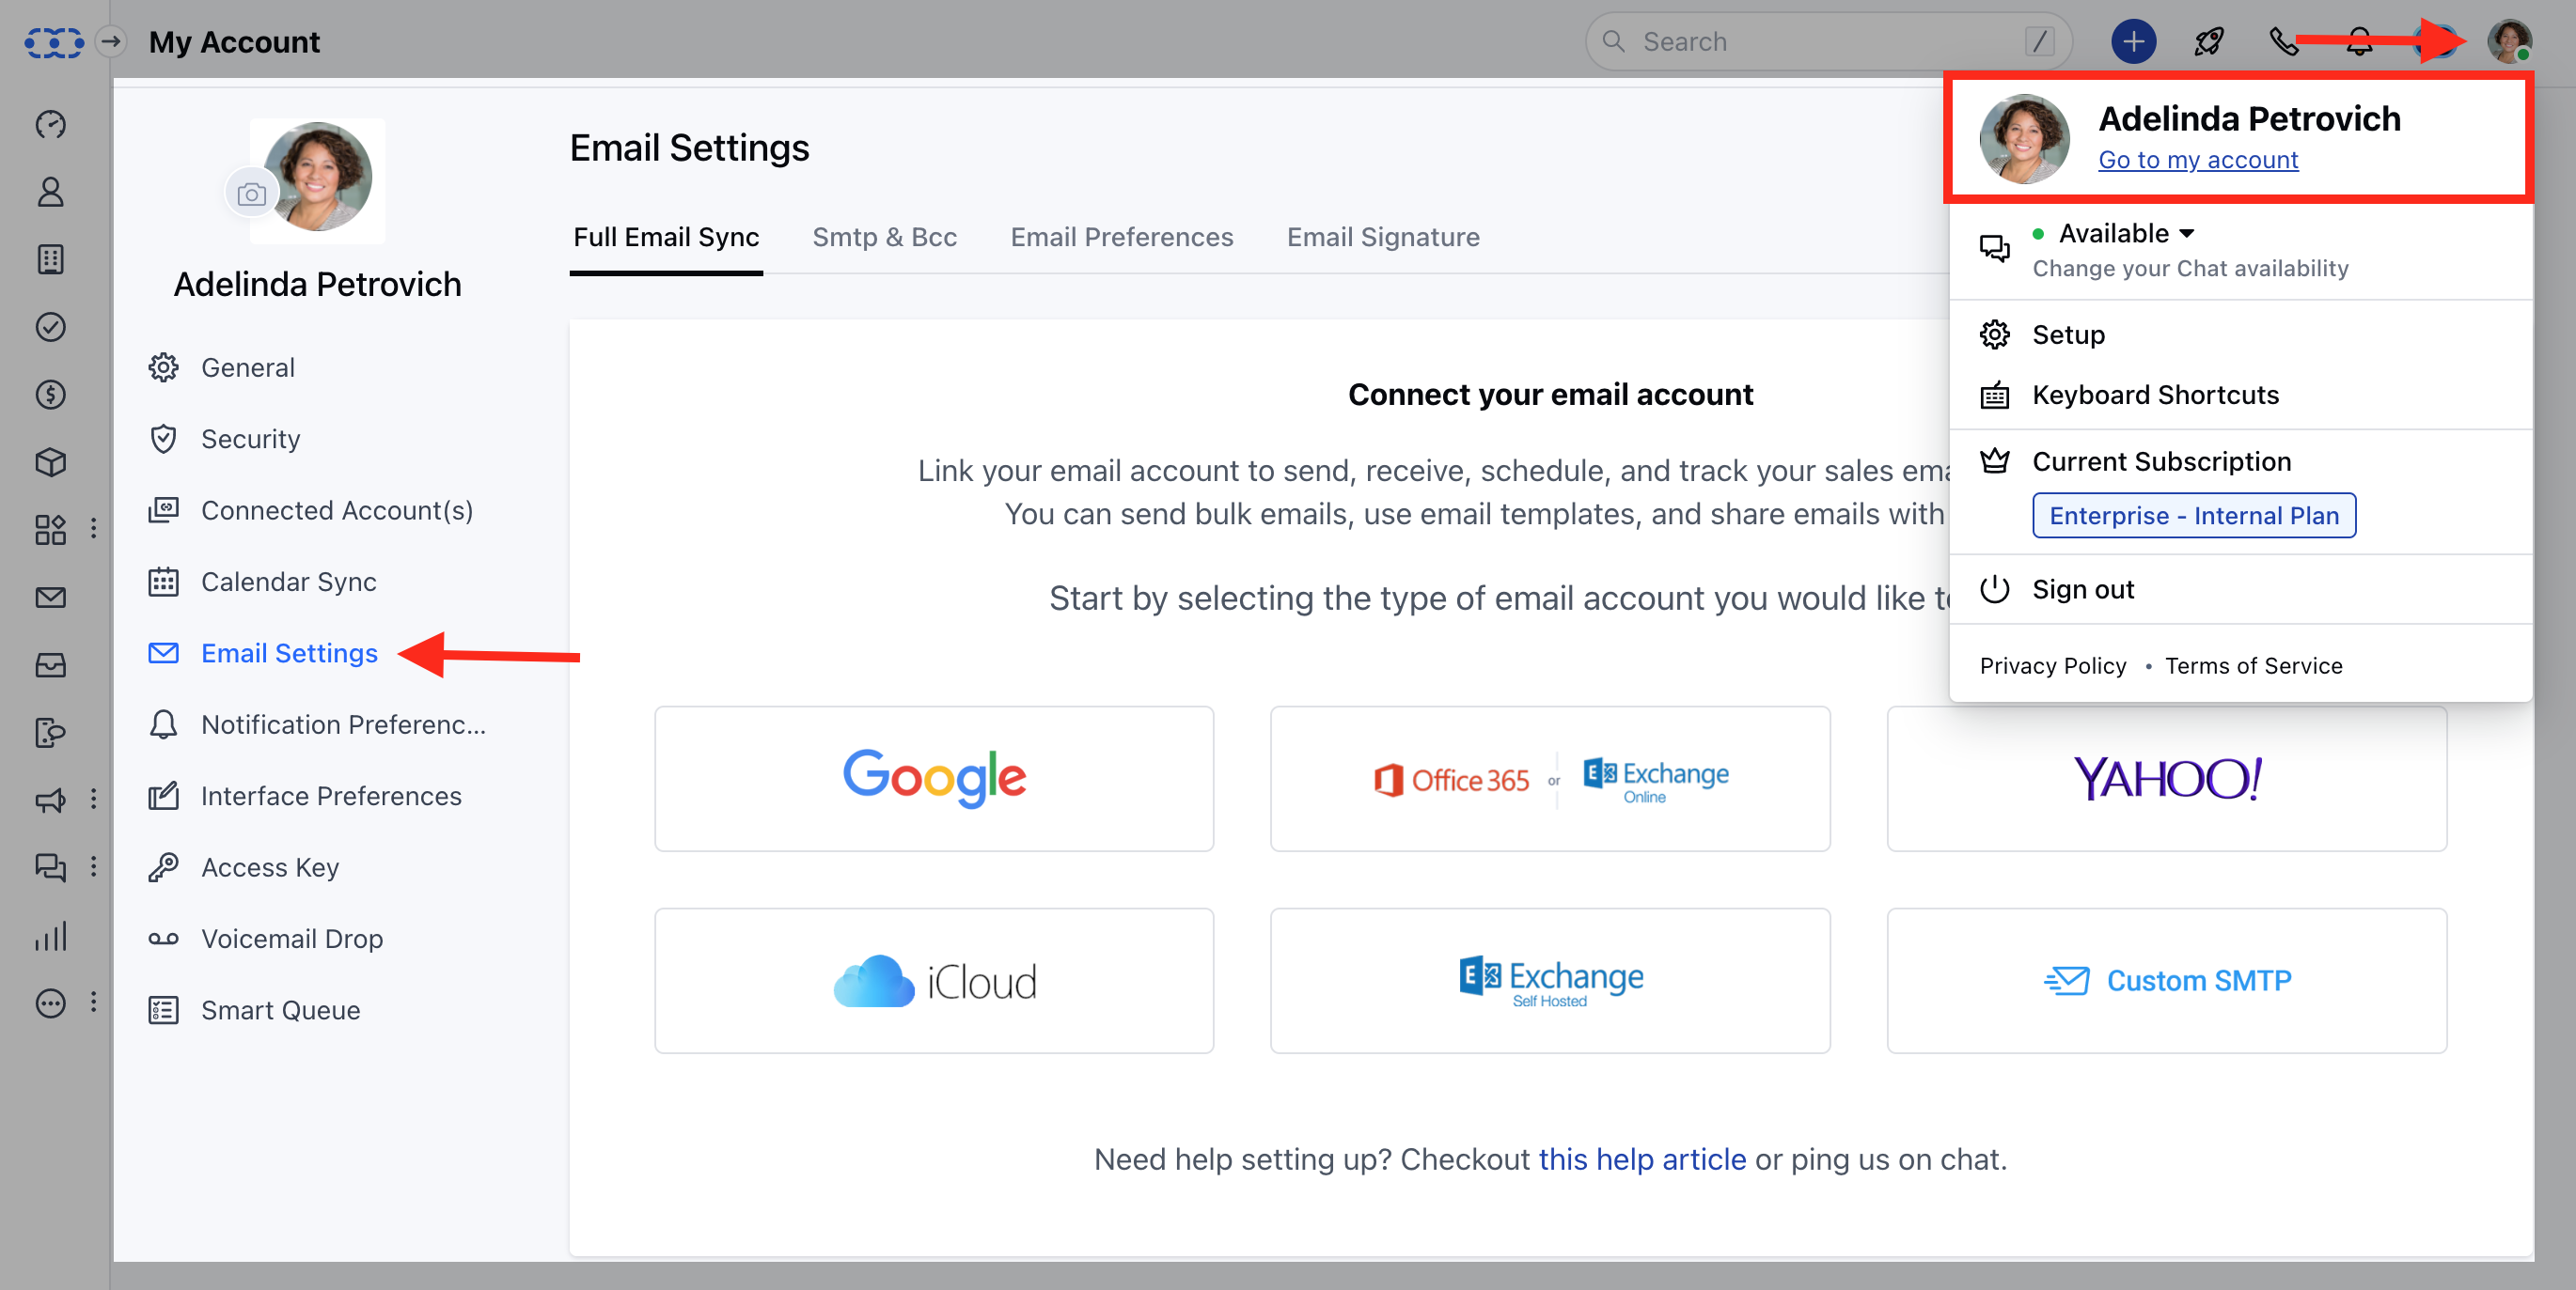Image resolution: width=2576 pixels, height=1290 pixels.
Task: Open the Email Signature tab
Action: click(x=1382, y=237)
